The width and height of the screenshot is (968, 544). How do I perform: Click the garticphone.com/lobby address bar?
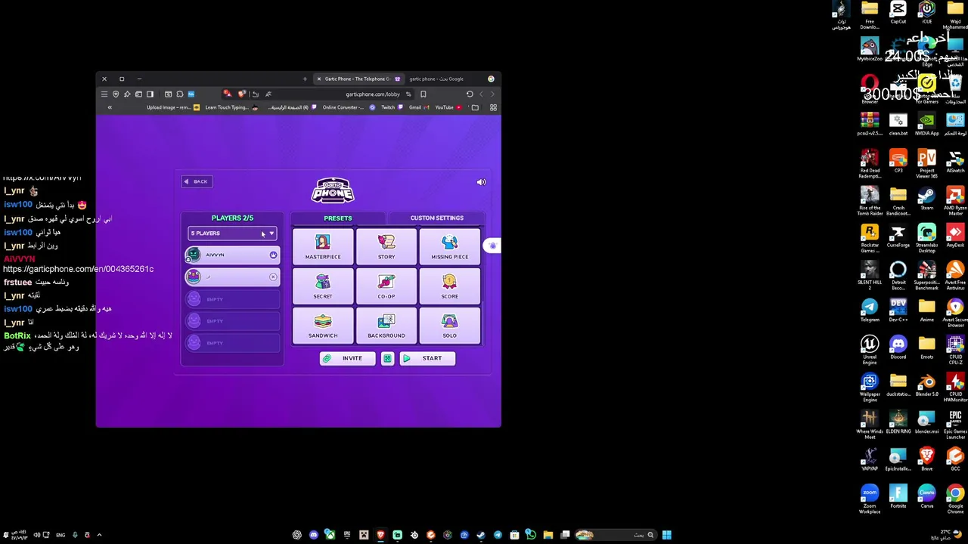click(x=373, y=94)
